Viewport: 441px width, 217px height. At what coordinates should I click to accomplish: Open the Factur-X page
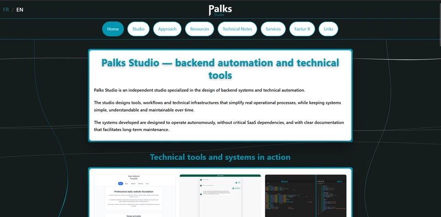[x=302, y=29]
